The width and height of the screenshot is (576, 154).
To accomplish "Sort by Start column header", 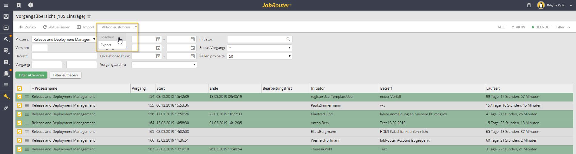I will [x=161, y=88].
